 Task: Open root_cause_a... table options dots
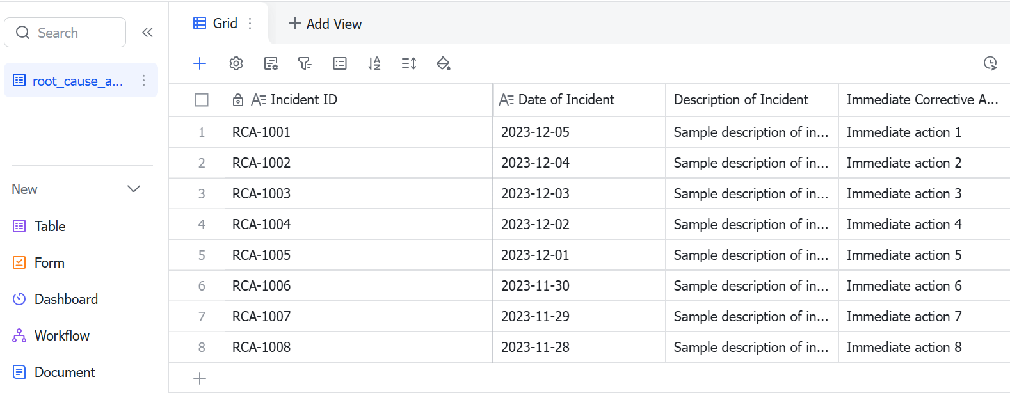[x=143, y=81]
